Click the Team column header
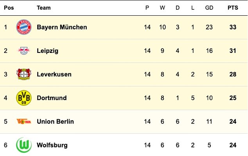Screen dimensions: 248x156 44,7
